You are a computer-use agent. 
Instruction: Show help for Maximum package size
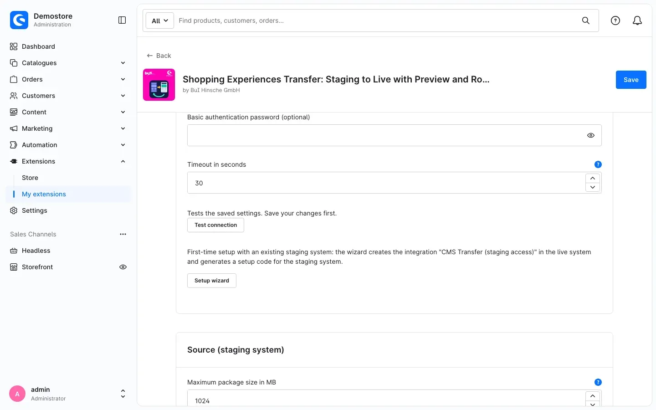[x=598, y=382]
